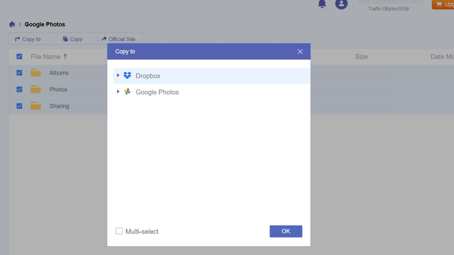Enable the Multi-select checkbox
Screen dimensions: 454x255
click(119, 231)
